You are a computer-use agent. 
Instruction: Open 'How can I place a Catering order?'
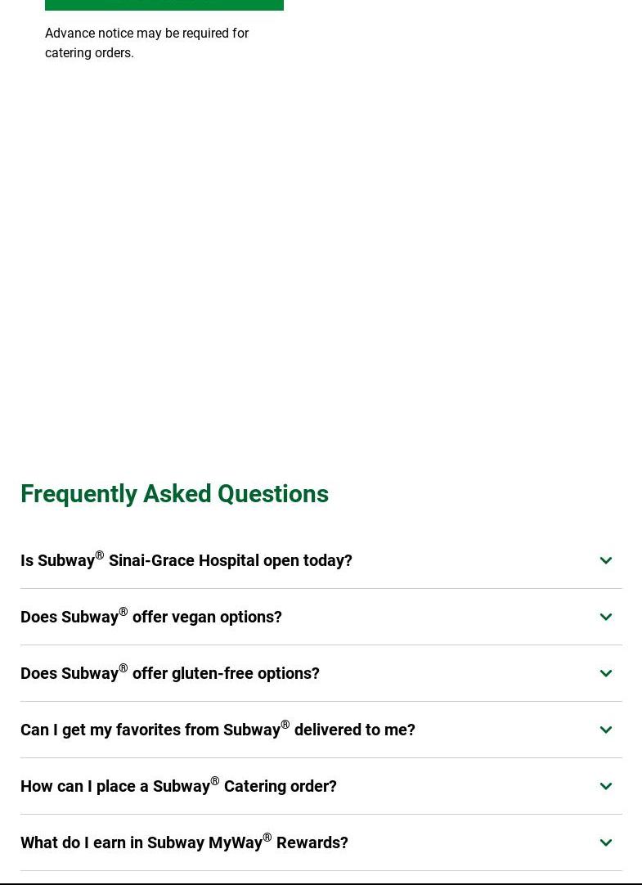(x=178, y=786)
